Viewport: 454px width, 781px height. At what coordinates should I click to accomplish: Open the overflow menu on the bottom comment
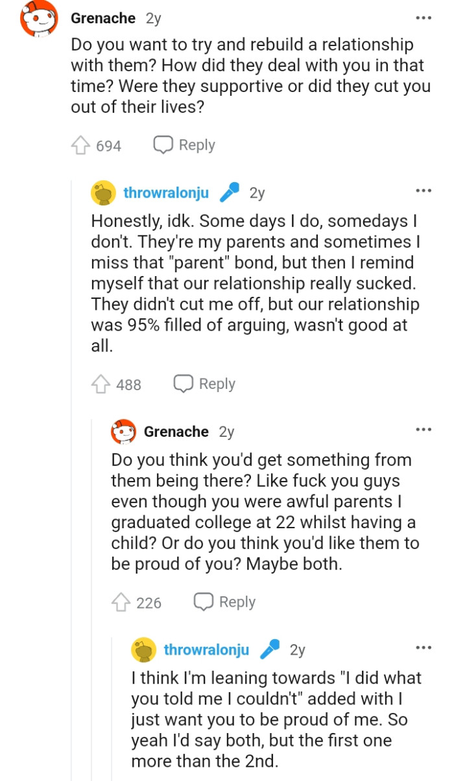[423, 647]
